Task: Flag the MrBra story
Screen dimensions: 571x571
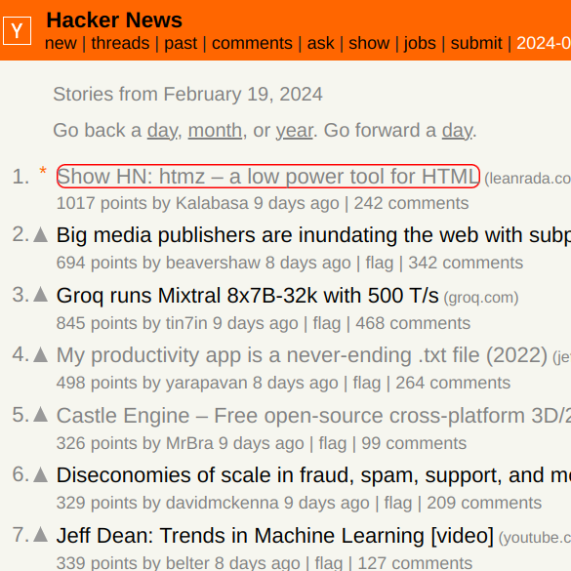Action: tap(333, 443)
